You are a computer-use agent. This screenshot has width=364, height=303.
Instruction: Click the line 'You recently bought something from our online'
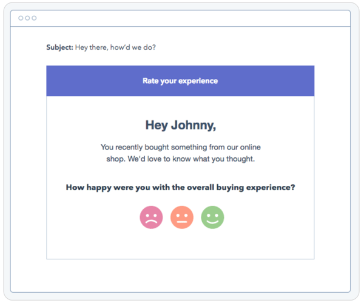coord(180,147)
